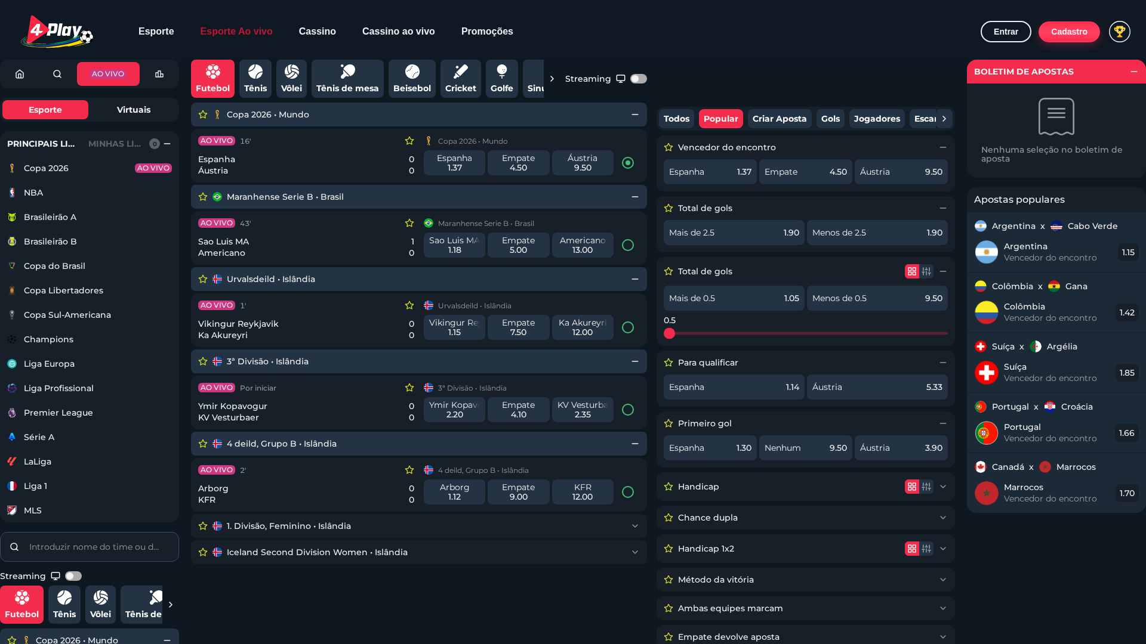
Task: Toggle the Streaming switch in the lower left
Action: tap(73, 576)
